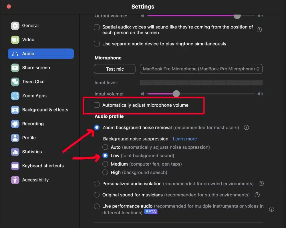
Task: Select Low noise suppression radio button
Action: (x=105, y=155)
